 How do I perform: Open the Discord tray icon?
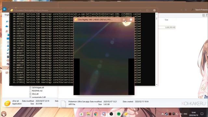click(x=162, y=114)
